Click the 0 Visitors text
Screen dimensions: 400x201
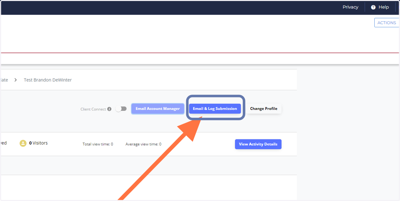coord(38,143)
